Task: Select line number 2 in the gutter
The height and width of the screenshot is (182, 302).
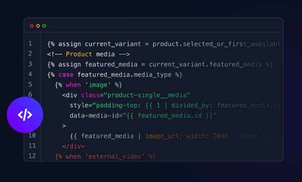Action: [30, 54]
